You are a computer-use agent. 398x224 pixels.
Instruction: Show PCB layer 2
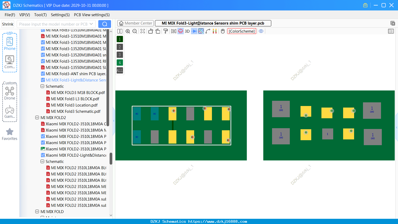click(120, 47)
